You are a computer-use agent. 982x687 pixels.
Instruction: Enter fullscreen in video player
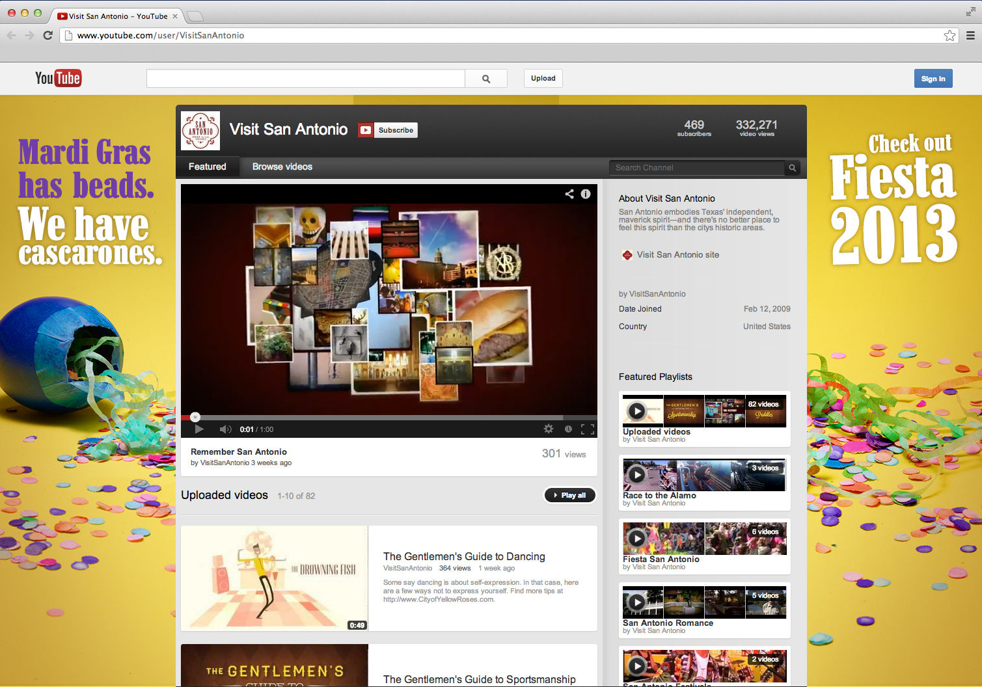pyautogui.click(x=588, y=429)
